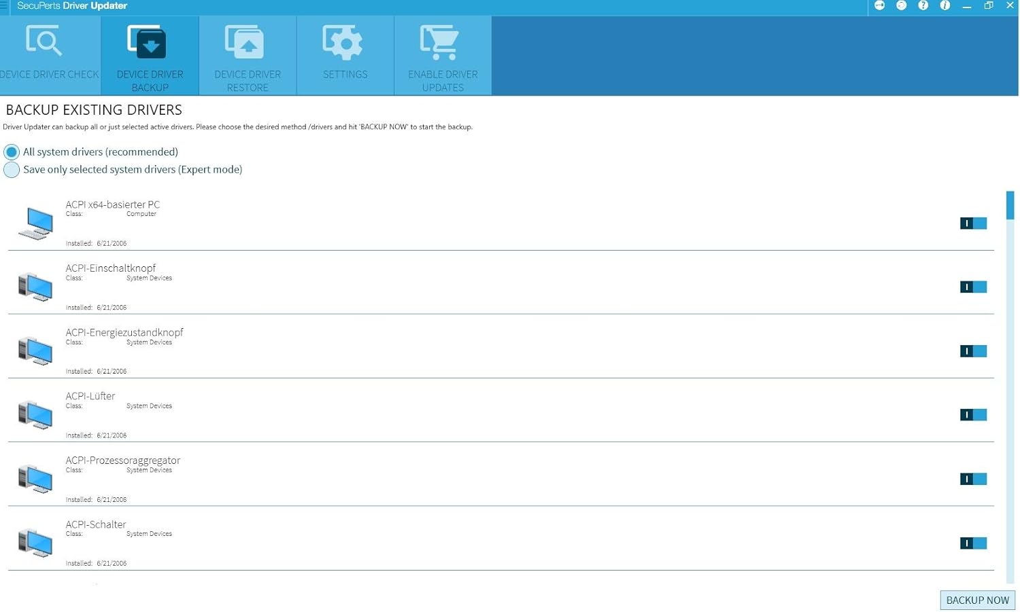This screenshot has width=1020, height=612.
Task: Start the backup with BACKUP NOW
Action: (x=978, y=600)
